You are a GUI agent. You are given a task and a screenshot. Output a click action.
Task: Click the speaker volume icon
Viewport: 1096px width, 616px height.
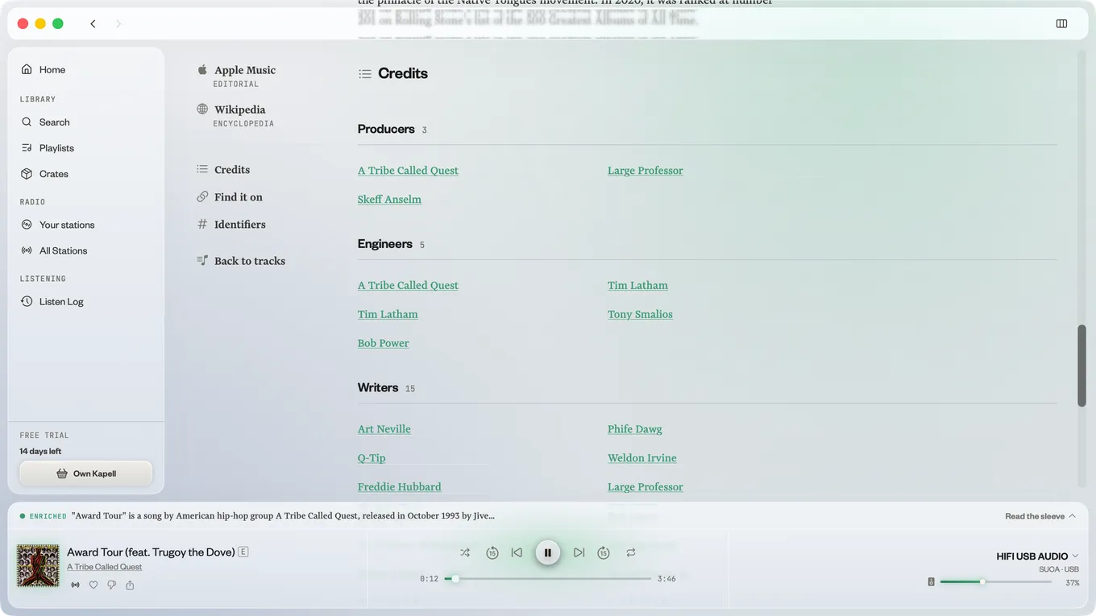click(931, 581)
